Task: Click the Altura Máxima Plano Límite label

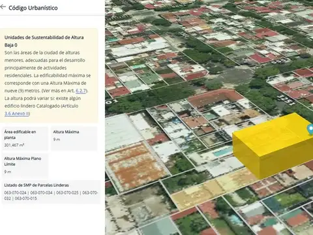Action: click(23, 161)
